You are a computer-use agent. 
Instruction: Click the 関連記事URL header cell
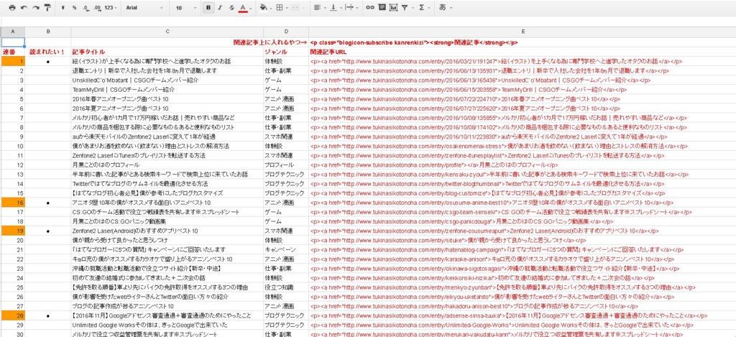pyautogui.click(x=523, y=52)
